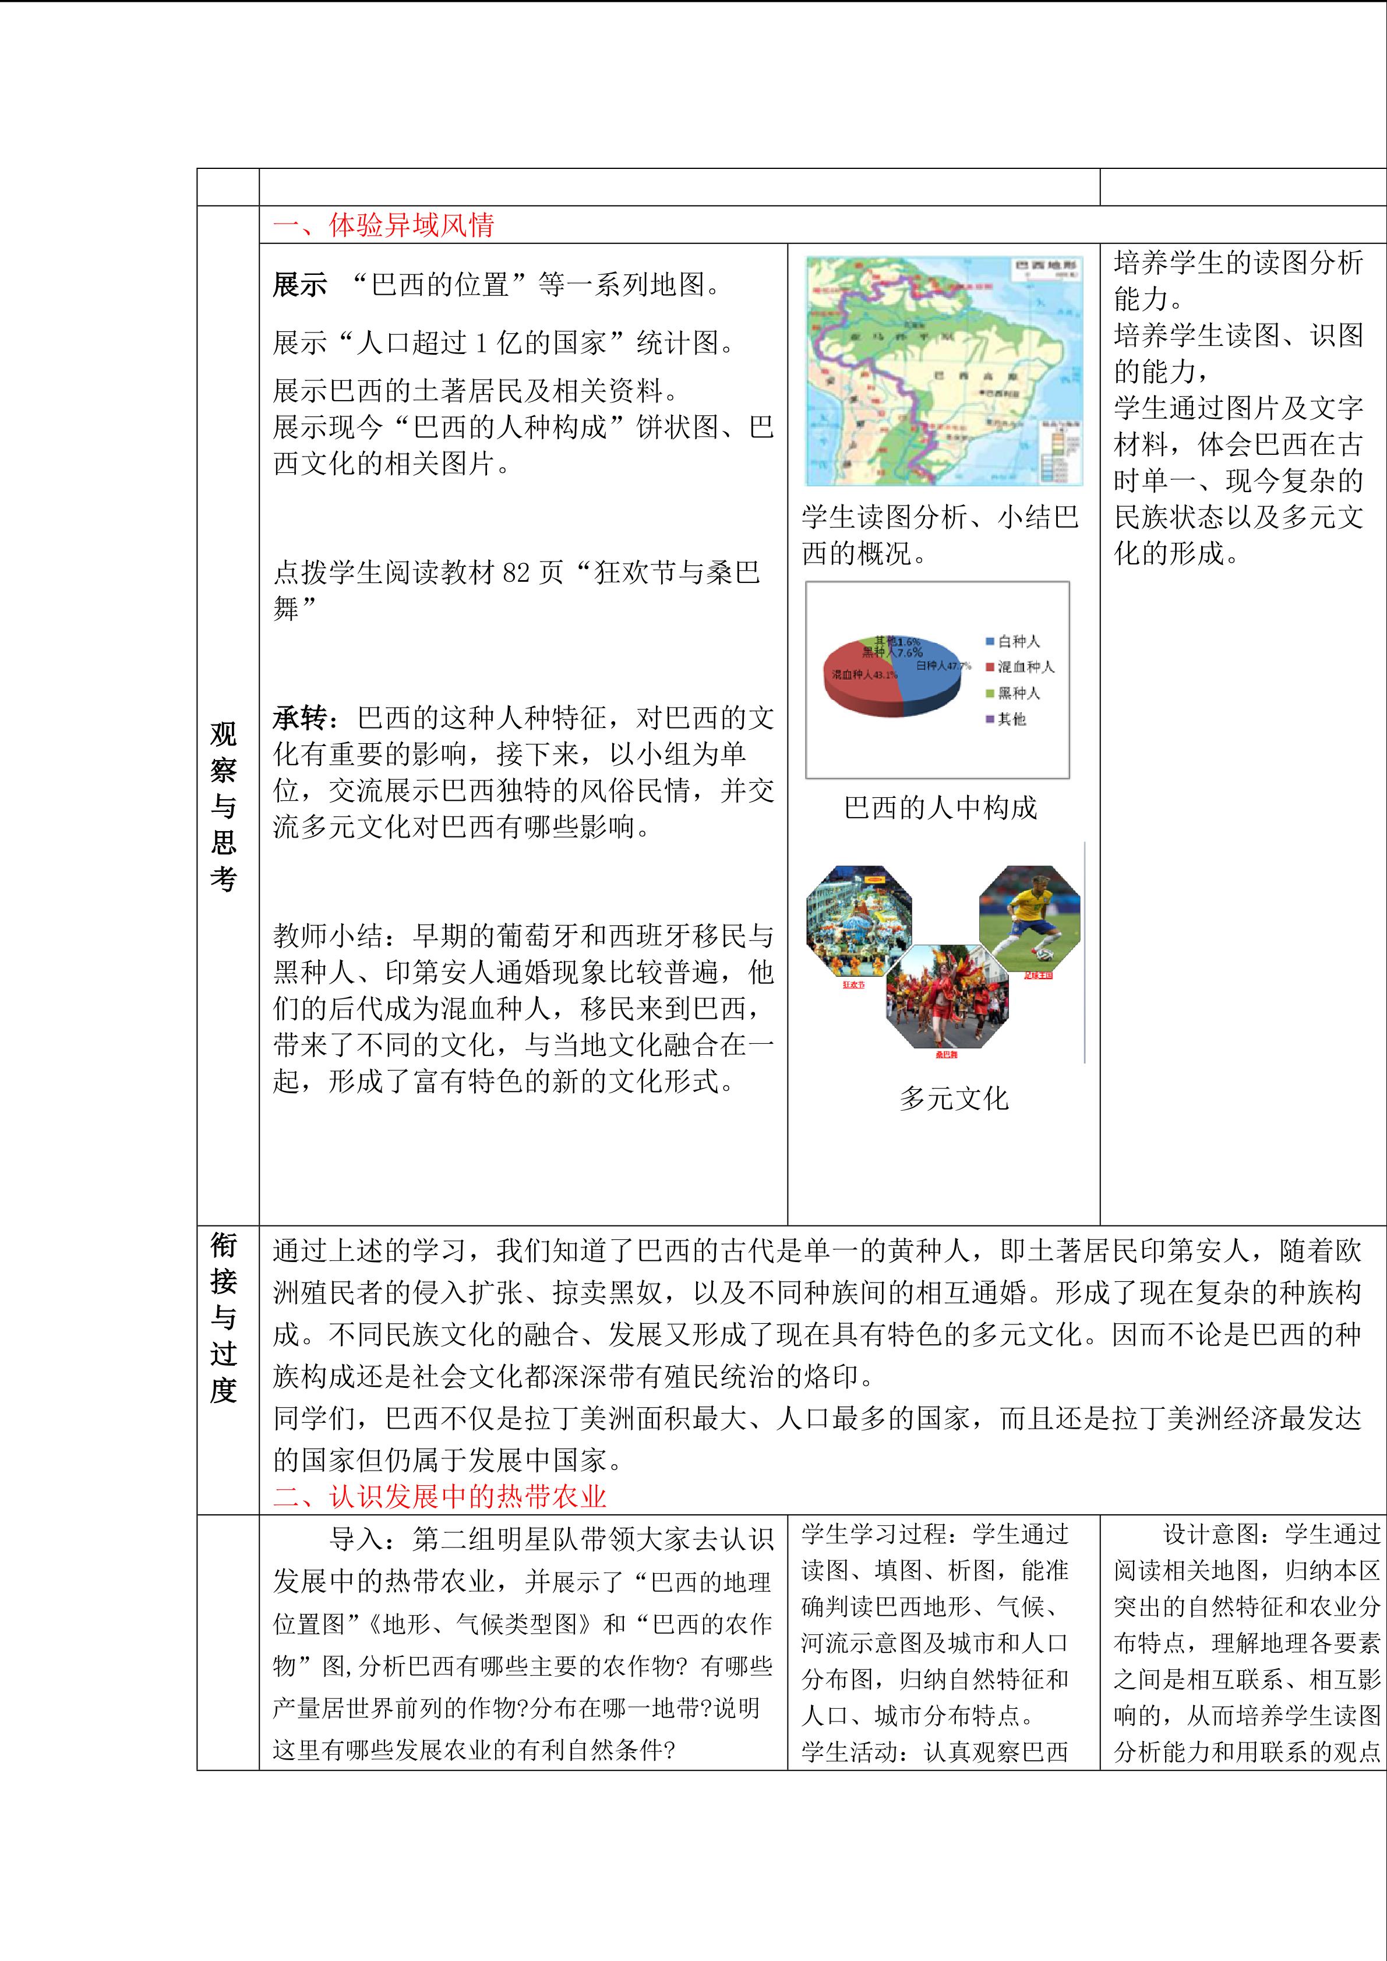The height and width of the screenshot is (1961, 1387).
Task: Click the caption 巴西的人中构成
Action: [940, 807]
